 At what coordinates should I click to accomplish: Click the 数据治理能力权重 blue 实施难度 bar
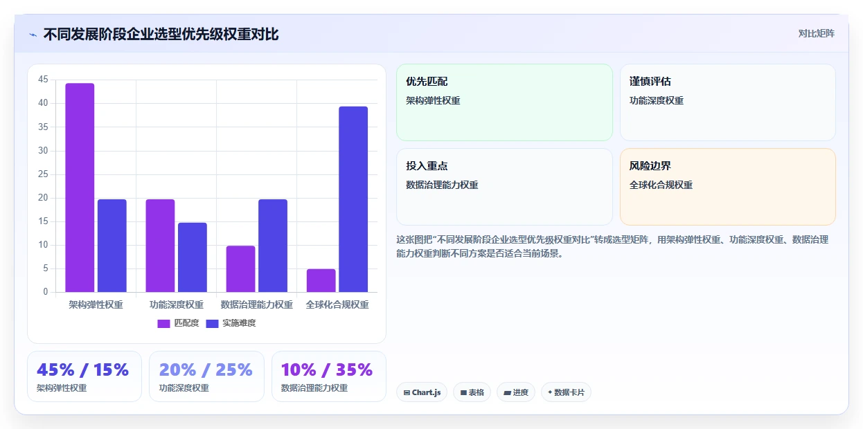pos(273,246)
